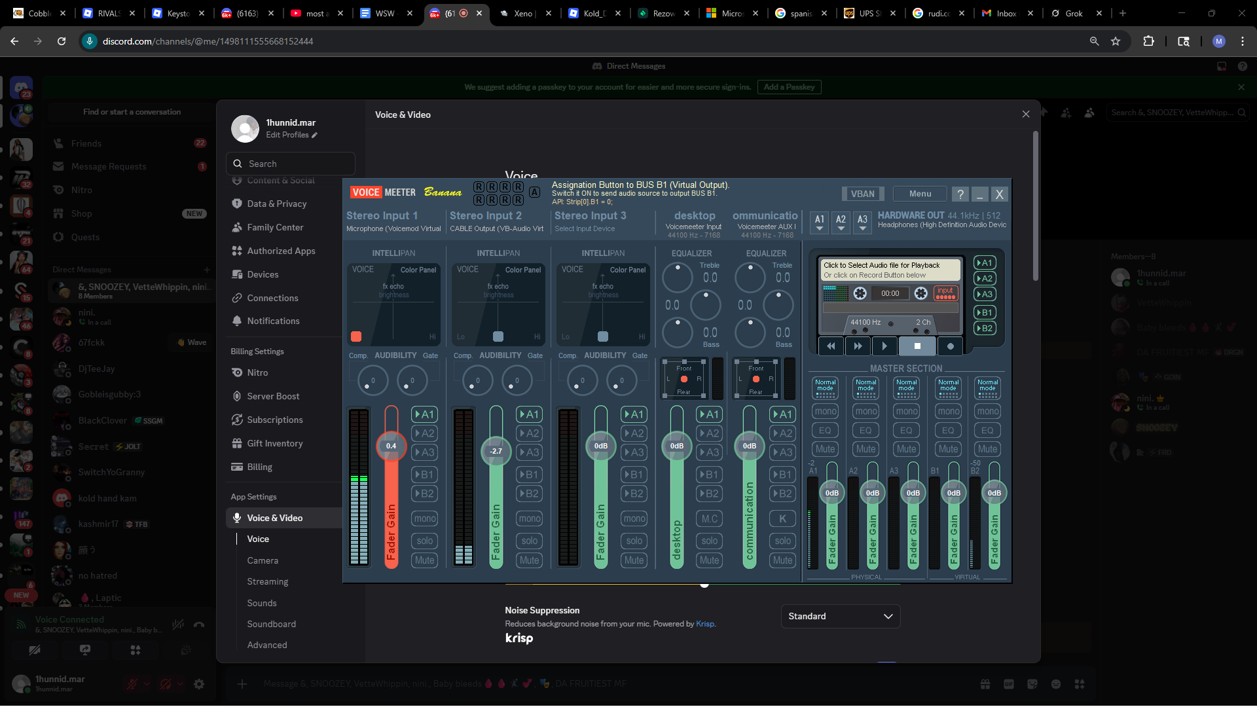Enable solo on Stereo Input 2
1257x707 pixels.
pyautogui.click(x=530, y=541)
